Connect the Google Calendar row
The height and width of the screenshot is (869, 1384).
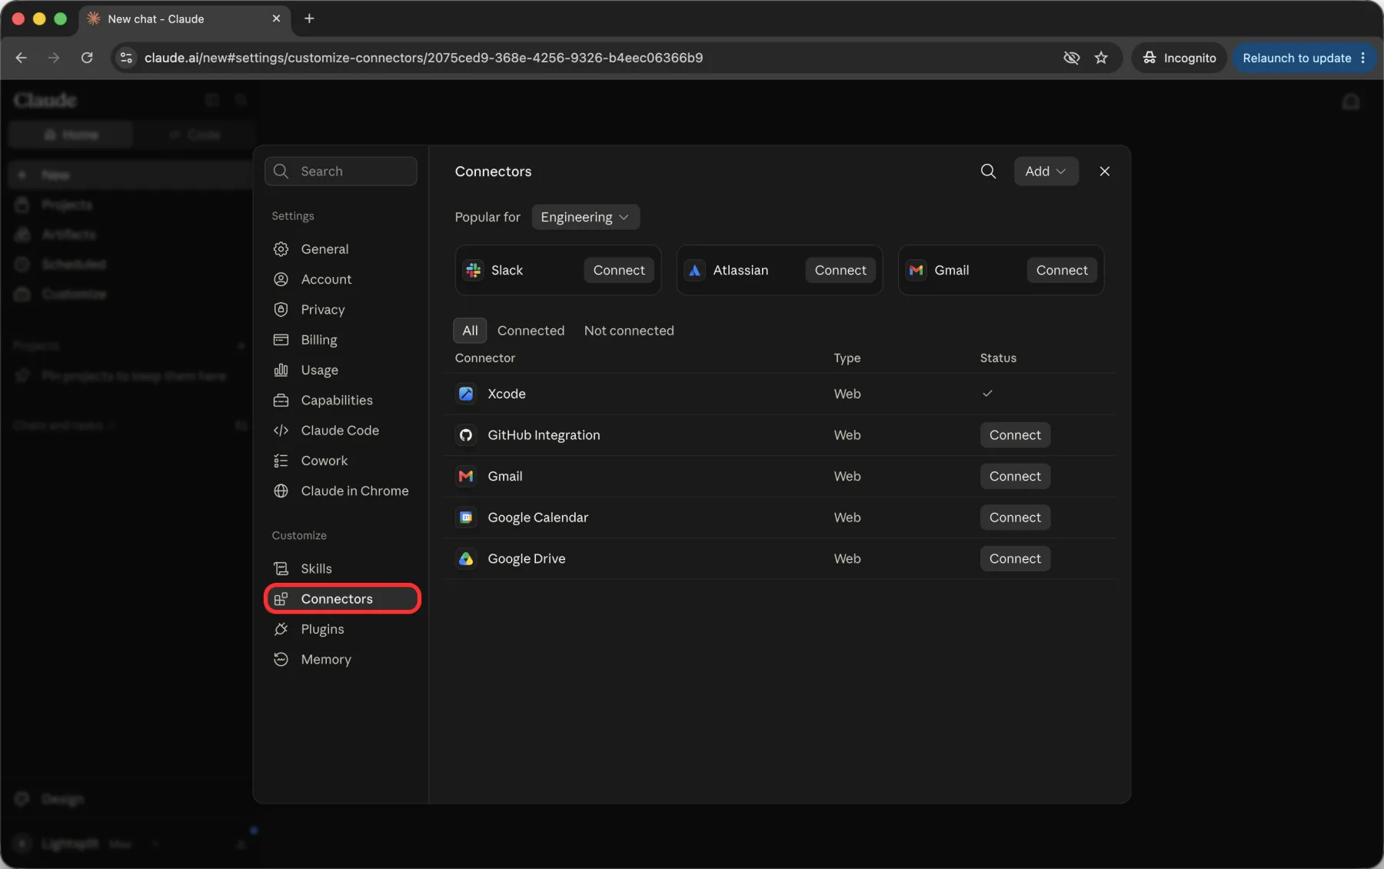tap(1015, 518)
